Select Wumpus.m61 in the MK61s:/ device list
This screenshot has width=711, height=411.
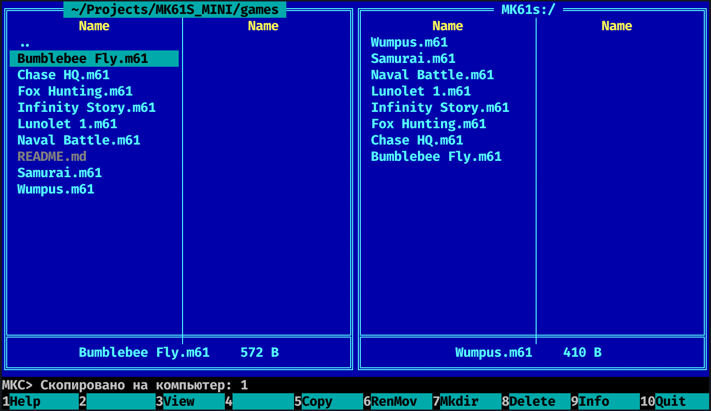(x=448, y=42)
